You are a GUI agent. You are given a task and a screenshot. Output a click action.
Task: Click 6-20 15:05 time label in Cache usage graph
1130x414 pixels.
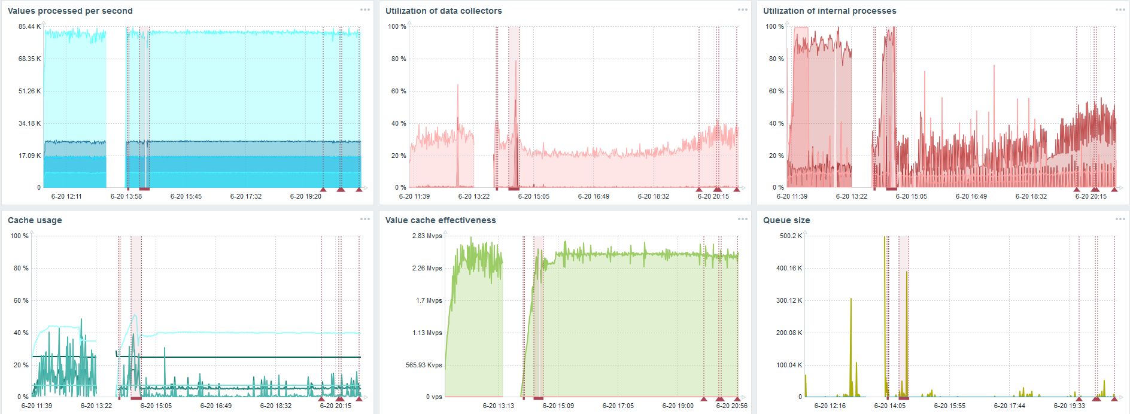156,406
